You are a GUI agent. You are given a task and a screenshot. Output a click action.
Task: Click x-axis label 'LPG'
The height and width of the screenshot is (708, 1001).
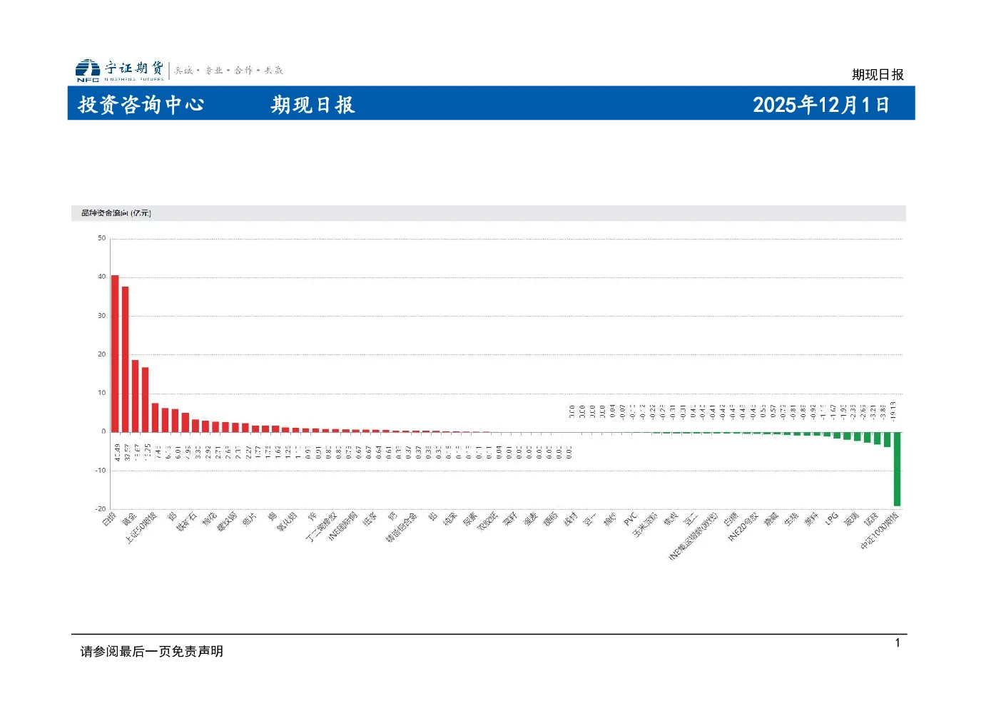831,518
